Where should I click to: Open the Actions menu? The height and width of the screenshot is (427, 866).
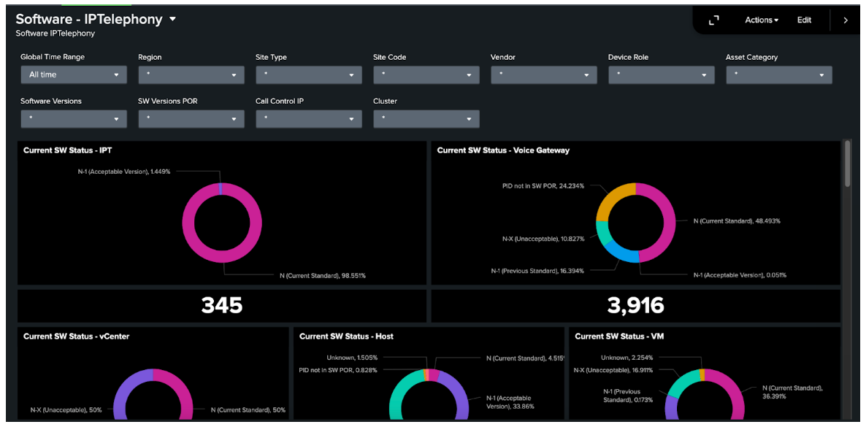[762, 20]
